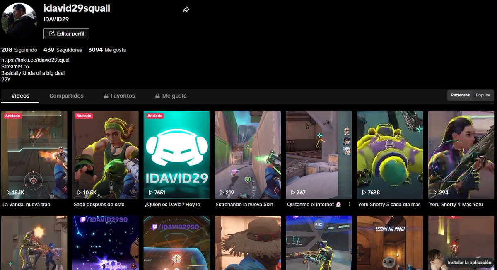Click the Anclado badge on the 18.1K video
The image size is (497, 270).
coord(12,116)
